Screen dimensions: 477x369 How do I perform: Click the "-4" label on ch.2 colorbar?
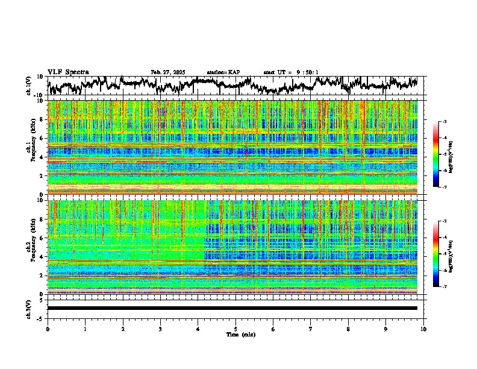pyautogui.click(x=444, y=238)
